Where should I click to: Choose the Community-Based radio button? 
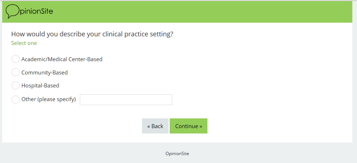(15, 72)
